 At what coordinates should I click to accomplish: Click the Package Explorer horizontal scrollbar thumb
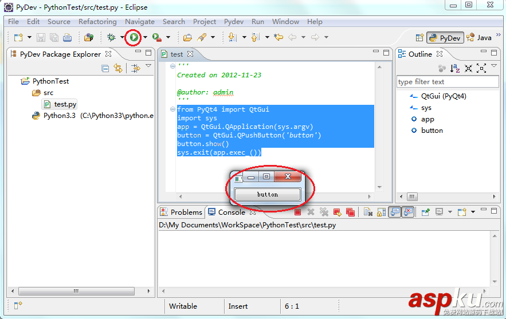[x=76, y=291]
